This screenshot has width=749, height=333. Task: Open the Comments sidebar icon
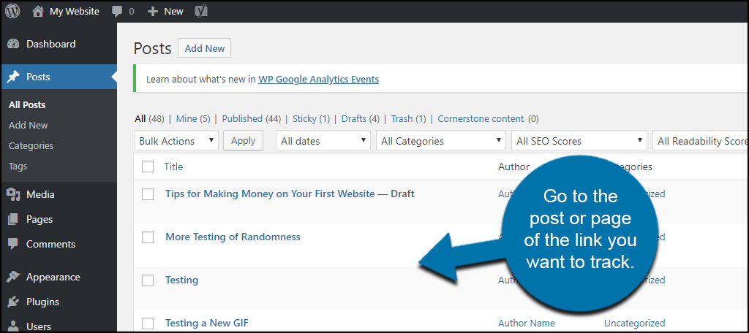[x=13, y=244]
